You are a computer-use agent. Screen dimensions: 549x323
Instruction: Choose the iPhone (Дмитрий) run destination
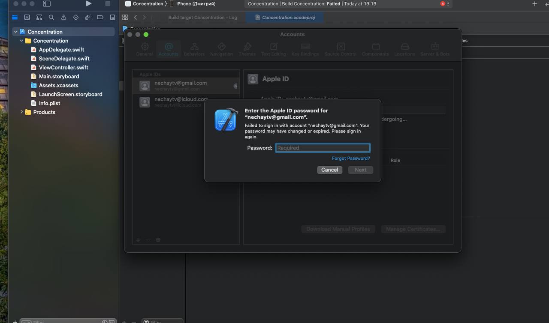pyautogui.click(x=193, y=4)
